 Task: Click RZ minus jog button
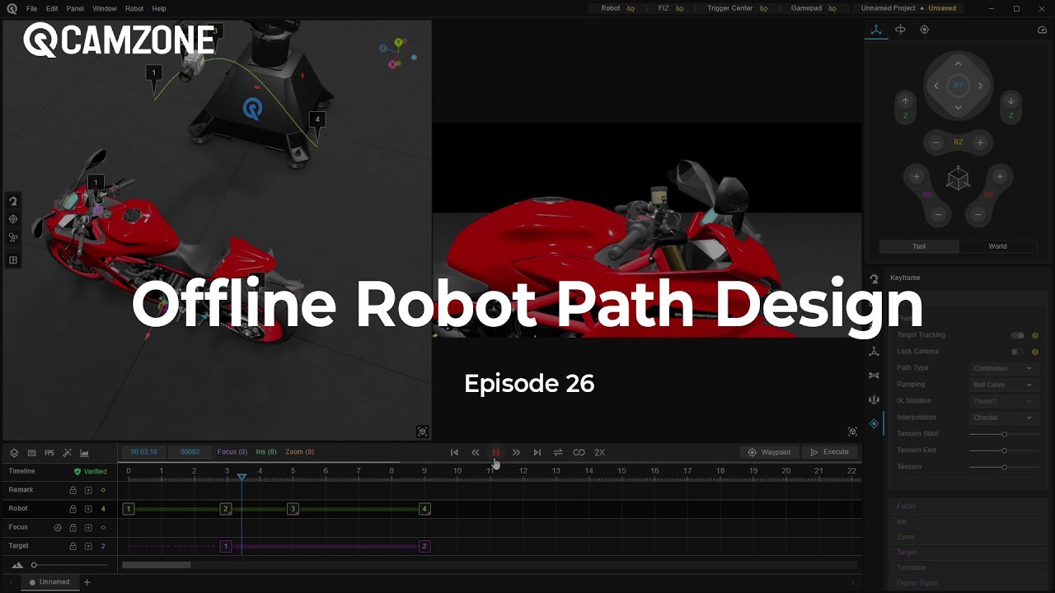click(x=936, y=142)
